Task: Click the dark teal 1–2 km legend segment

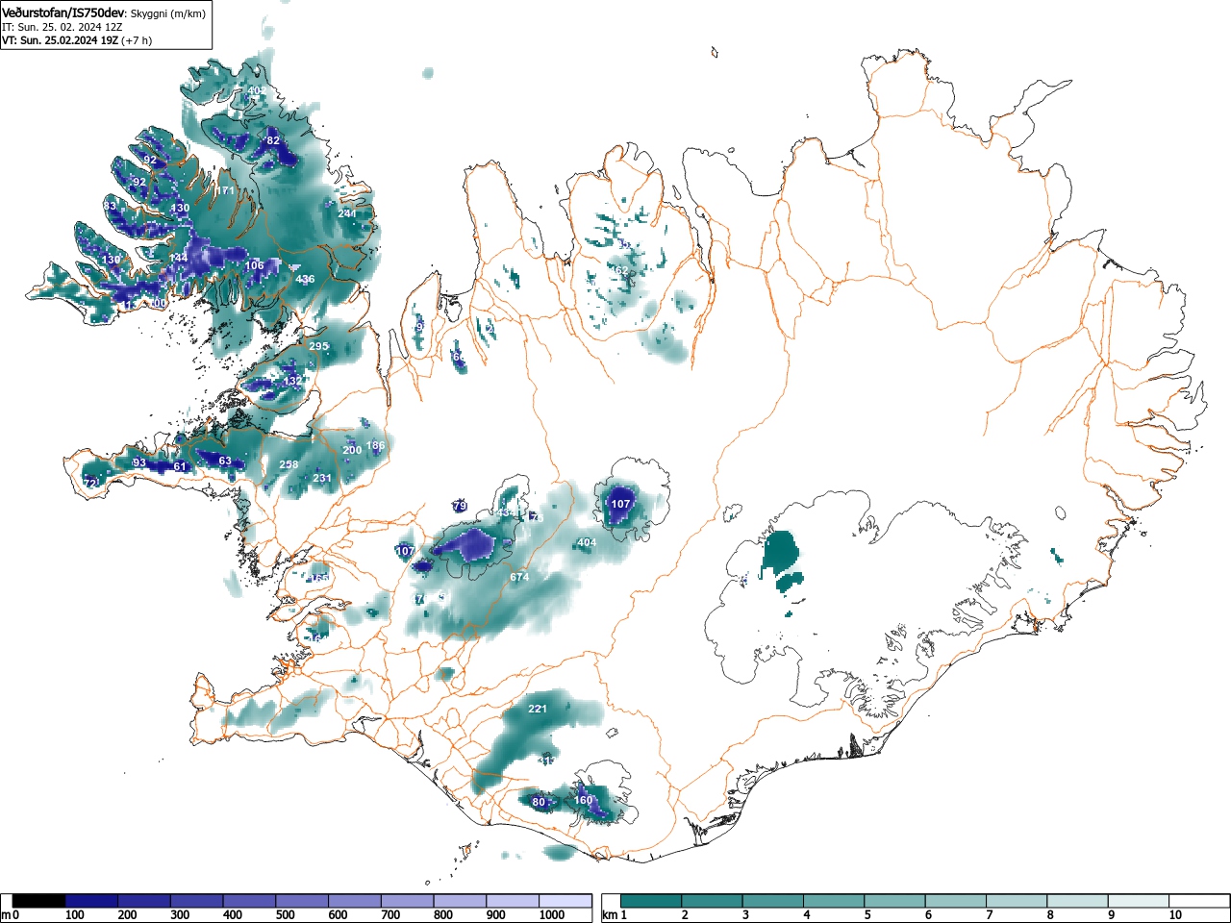Action: tap(652, 901)
